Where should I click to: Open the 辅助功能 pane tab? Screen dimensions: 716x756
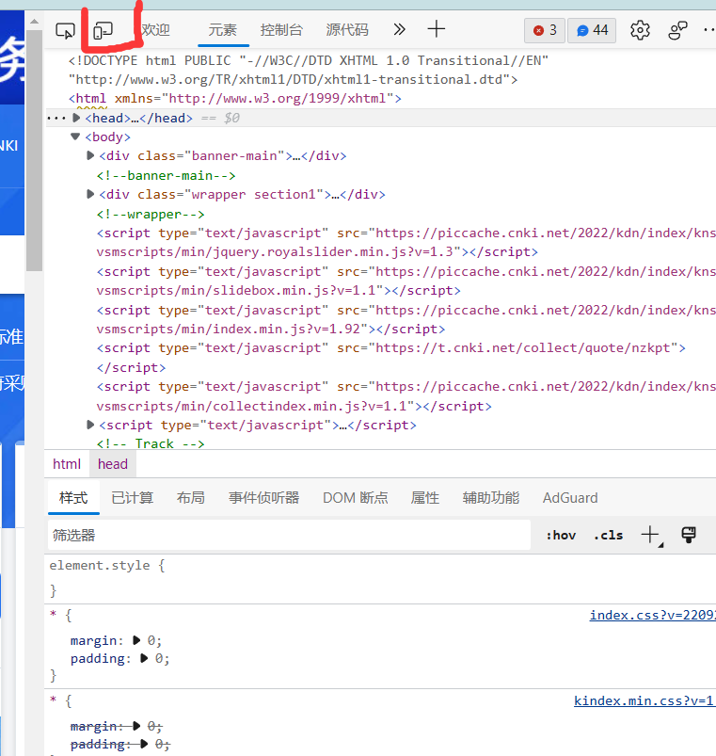pyautogui.click(x=491, y=498)
